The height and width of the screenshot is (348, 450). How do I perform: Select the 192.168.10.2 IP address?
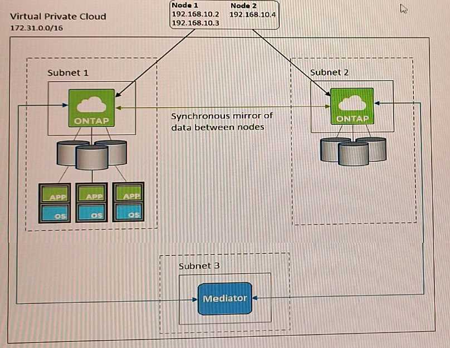(x=195, y=14)
